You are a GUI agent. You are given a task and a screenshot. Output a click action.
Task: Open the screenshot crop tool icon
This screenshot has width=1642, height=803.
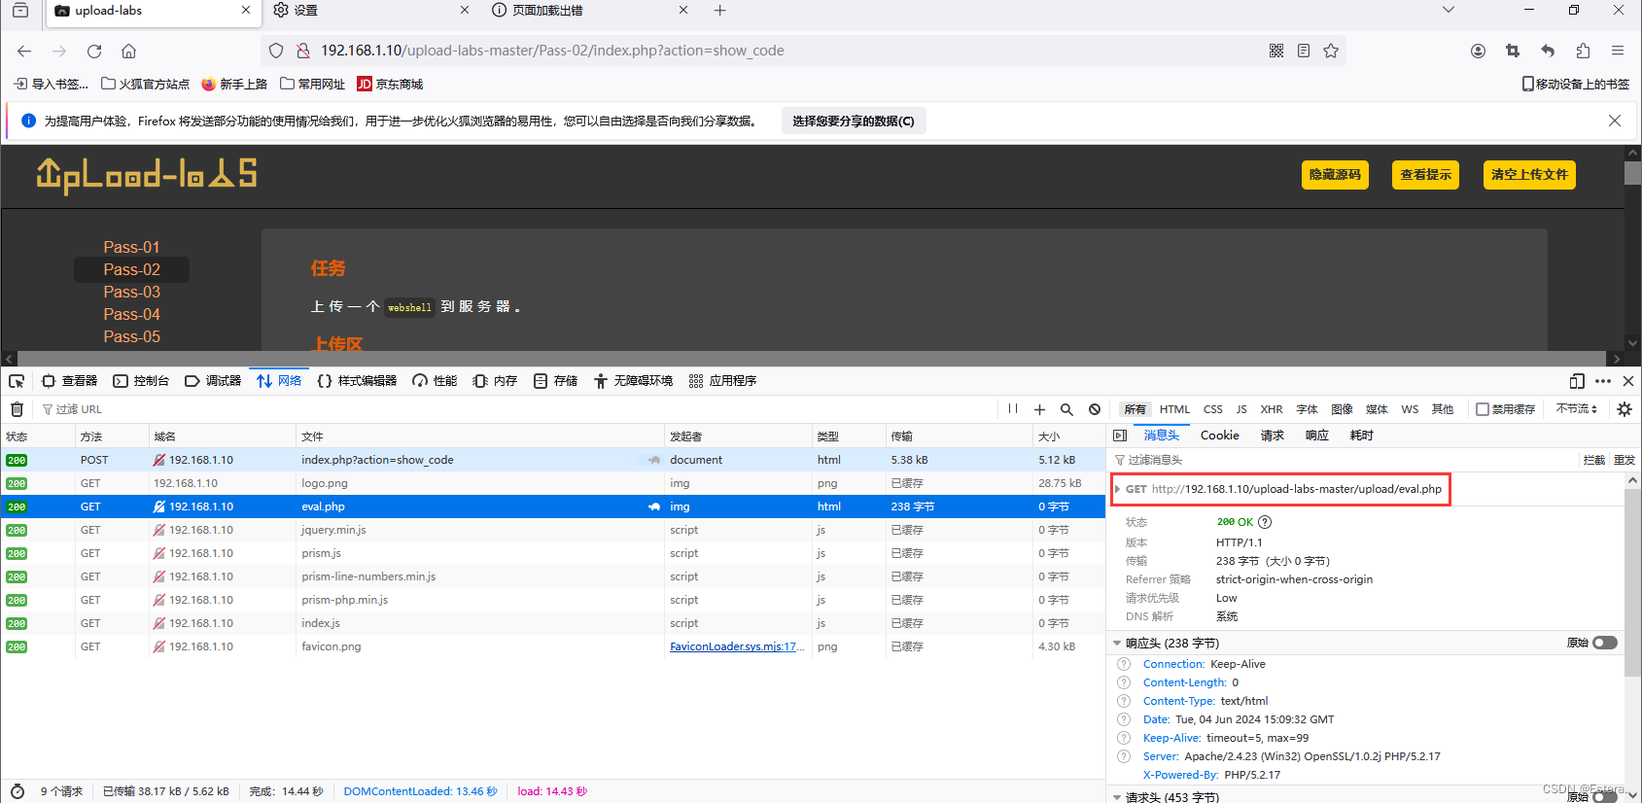click(x=1513, y=51)
